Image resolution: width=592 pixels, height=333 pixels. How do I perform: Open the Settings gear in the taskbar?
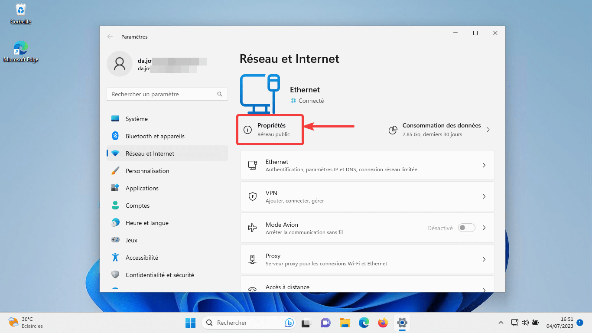(x=402, y=323)
